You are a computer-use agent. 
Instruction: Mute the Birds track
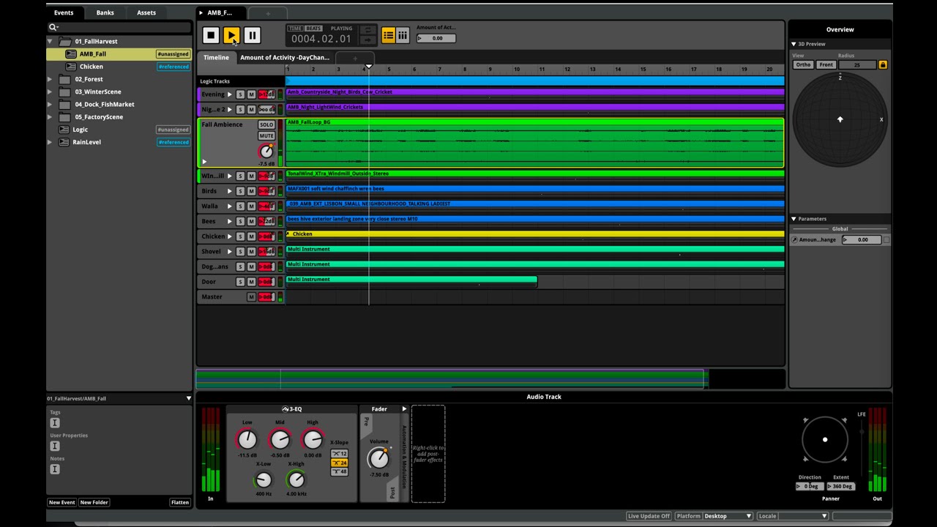click(x=251, y=191)
